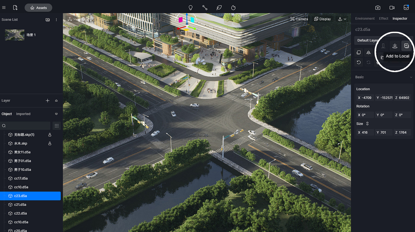Click the undo rotation icon in Inspector
Image resolution: width=415 pixels, height=232 pixels.
[358, 62]
